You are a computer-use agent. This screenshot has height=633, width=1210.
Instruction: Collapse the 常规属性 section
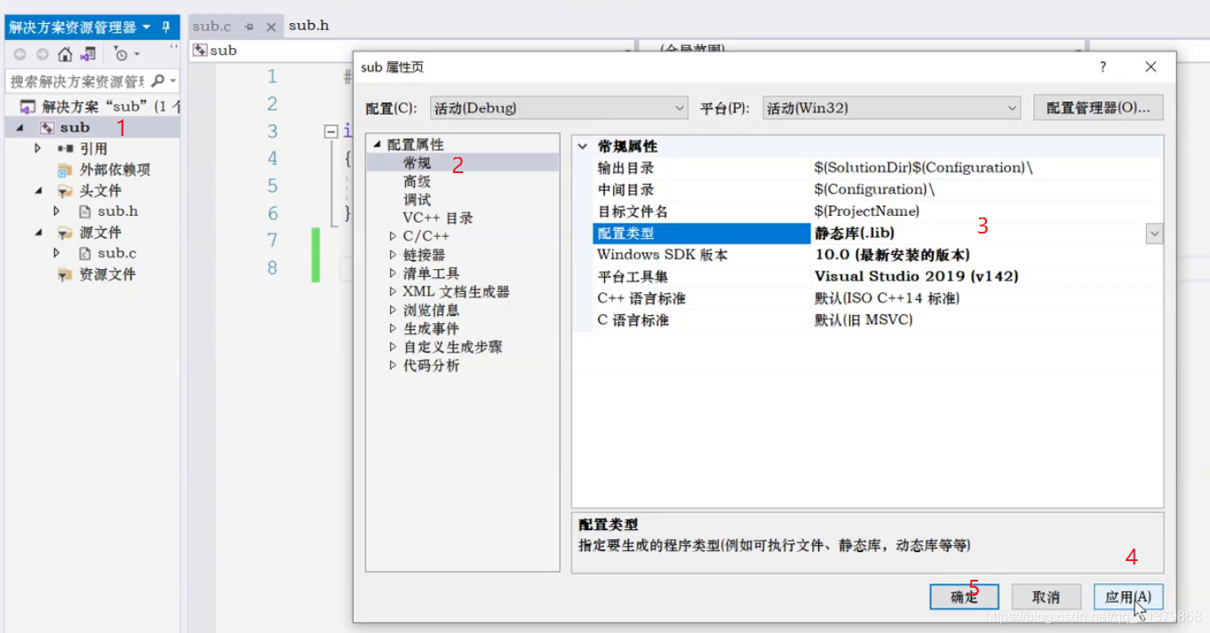pyautogui.click(x=583, y=146)
